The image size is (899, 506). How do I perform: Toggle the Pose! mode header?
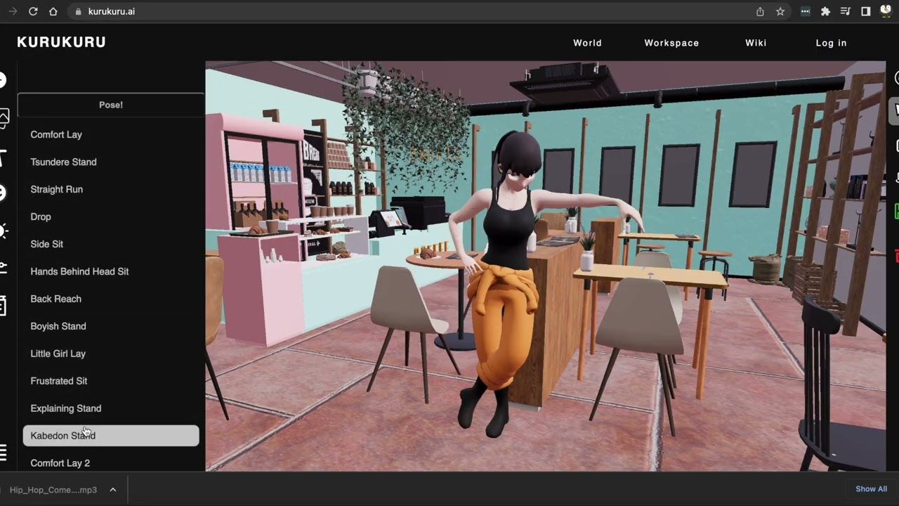click(x=110, y=105)
